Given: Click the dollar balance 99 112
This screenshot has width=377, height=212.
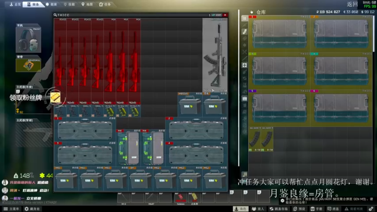Looking at the screenshot, I should (368, 12).
